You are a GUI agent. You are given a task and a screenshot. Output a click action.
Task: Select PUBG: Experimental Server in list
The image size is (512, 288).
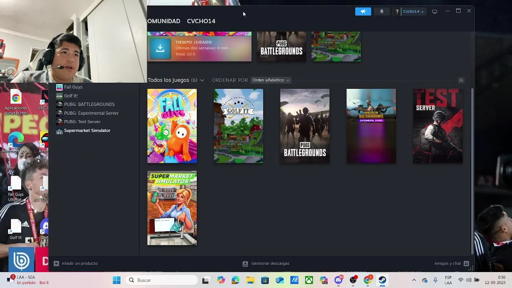[x=91, y=113]
